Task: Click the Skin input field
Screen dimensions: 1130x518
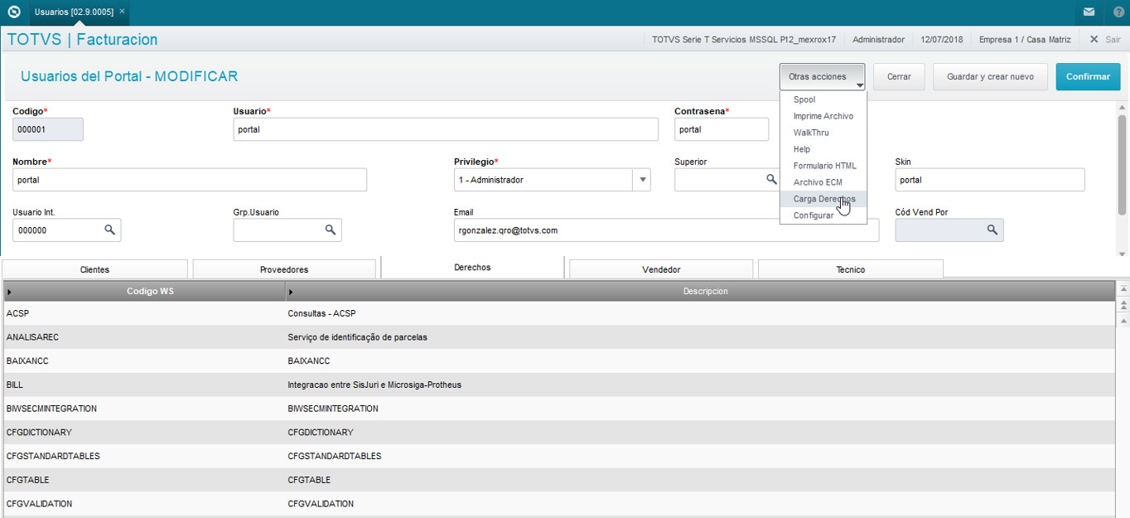Action: click(990, 180)
